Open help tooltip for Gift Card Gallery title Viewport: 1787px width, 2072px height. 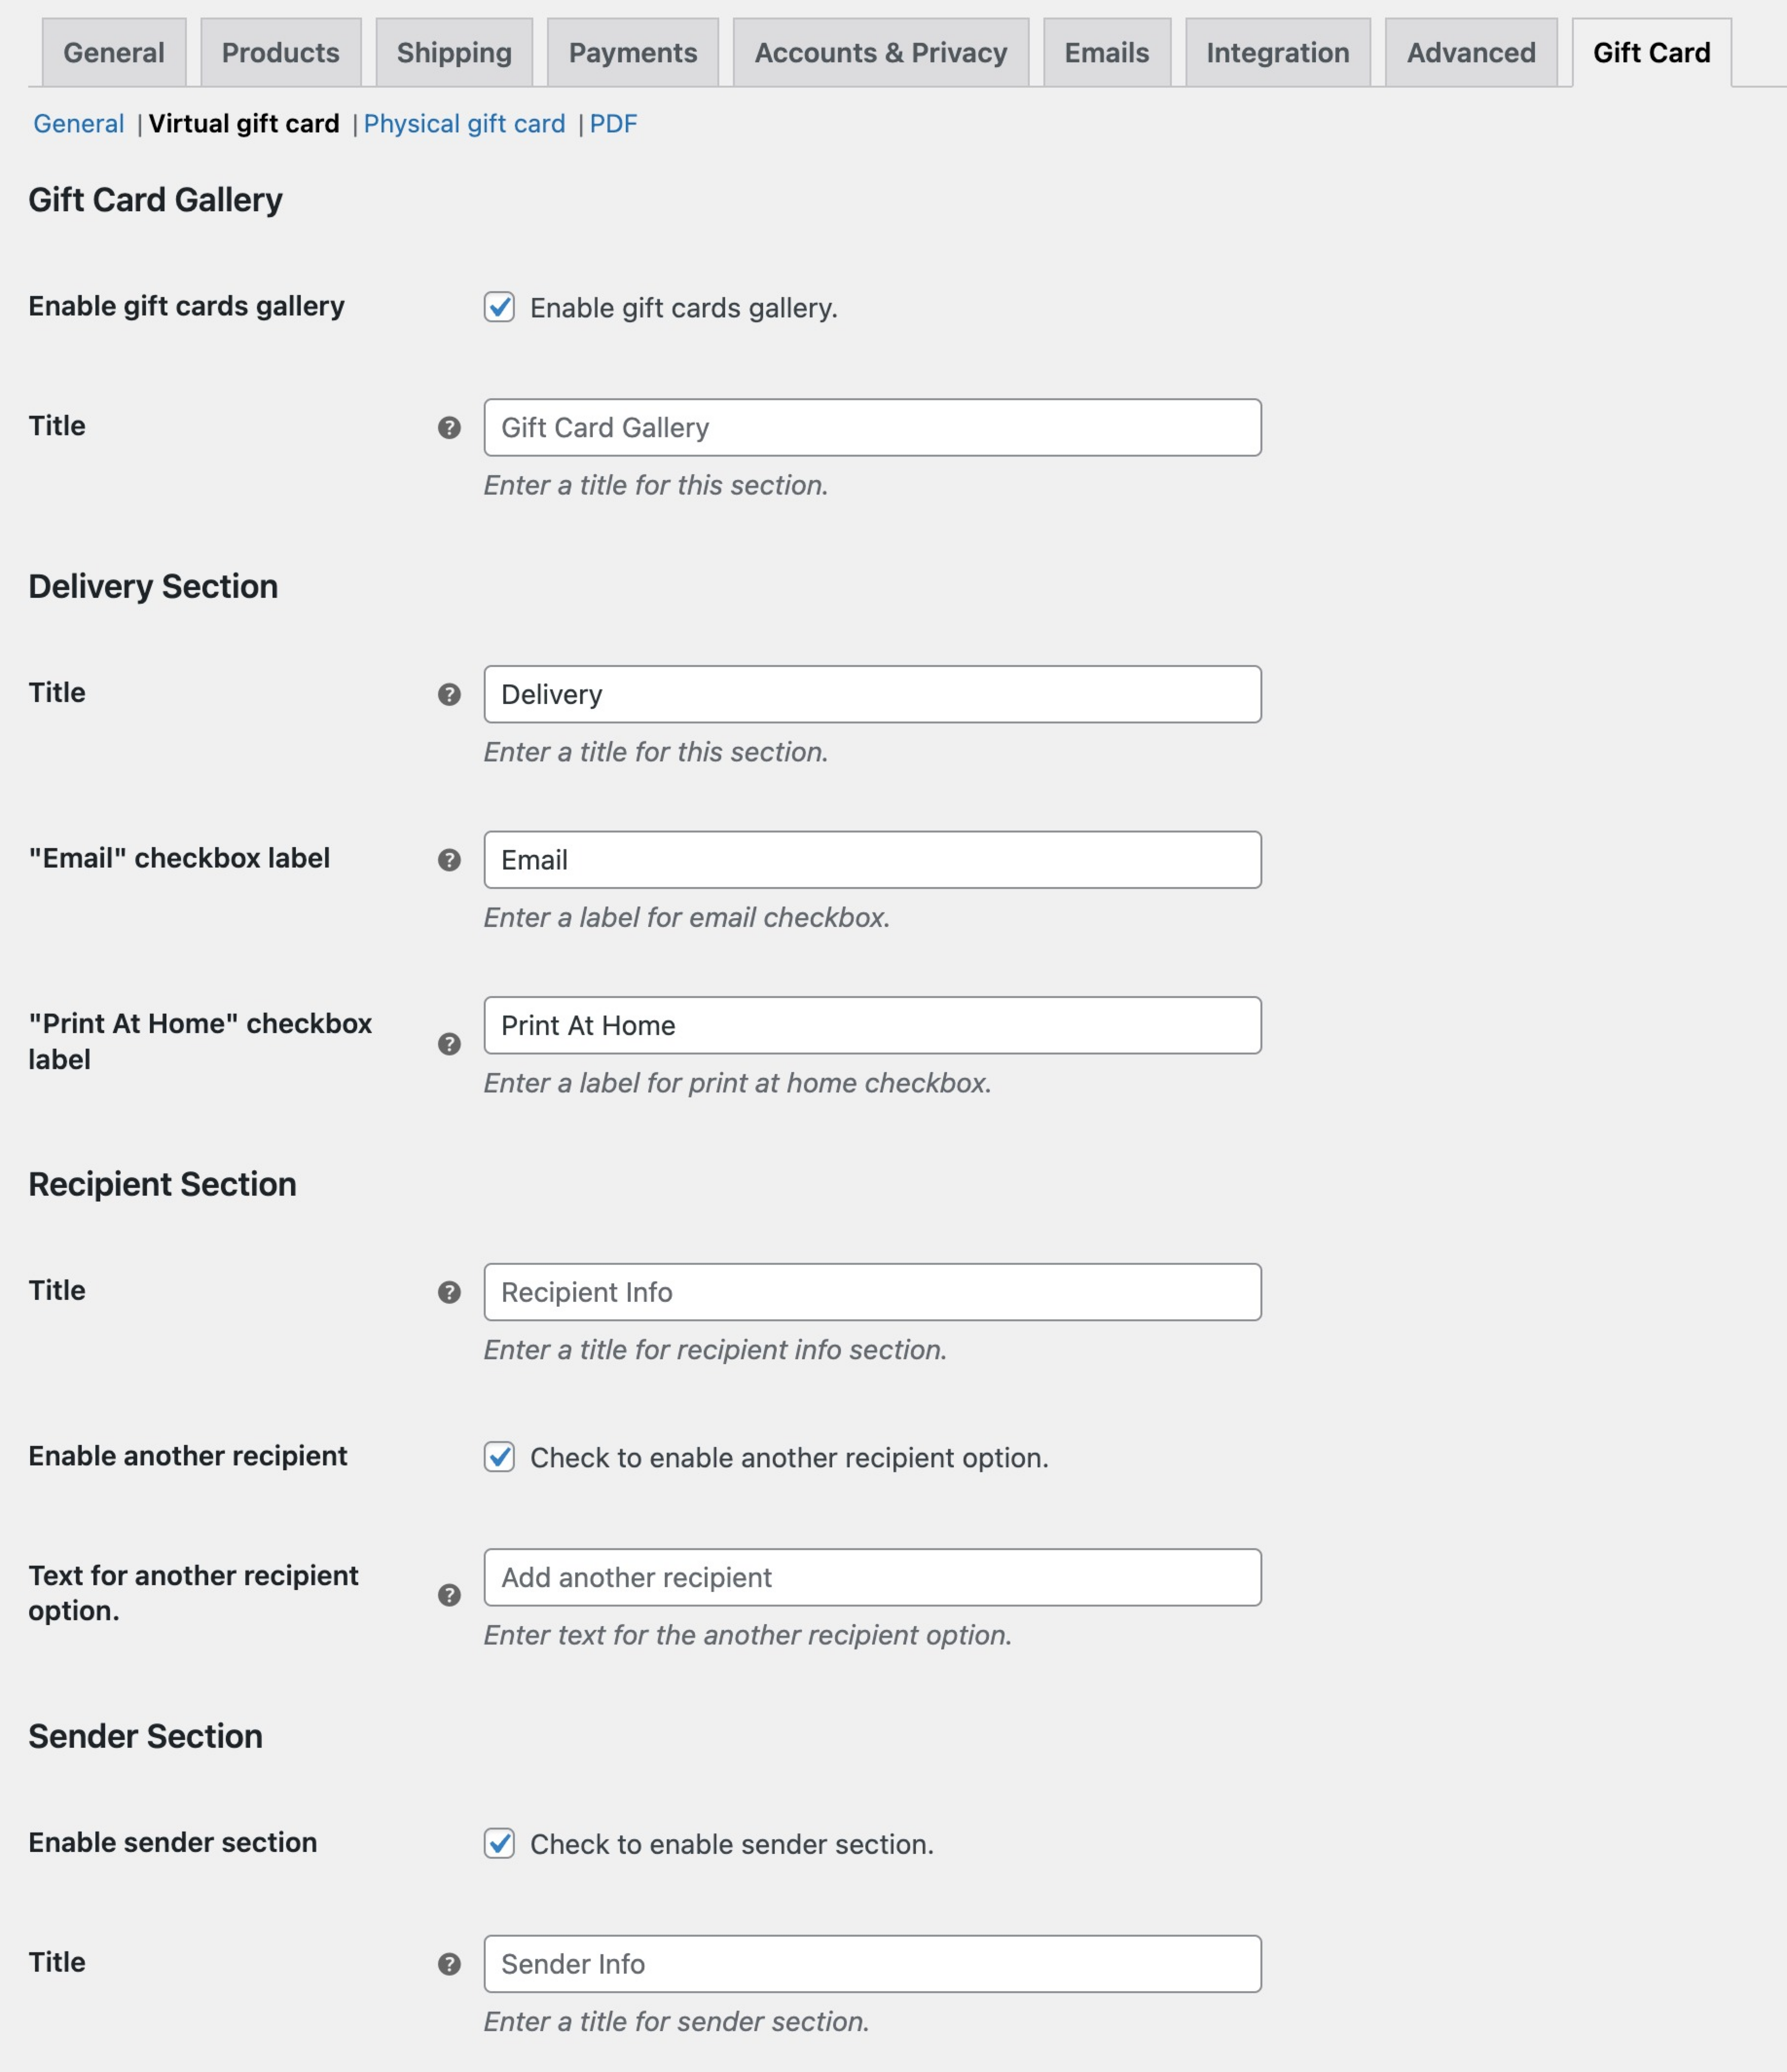(449, 427)
